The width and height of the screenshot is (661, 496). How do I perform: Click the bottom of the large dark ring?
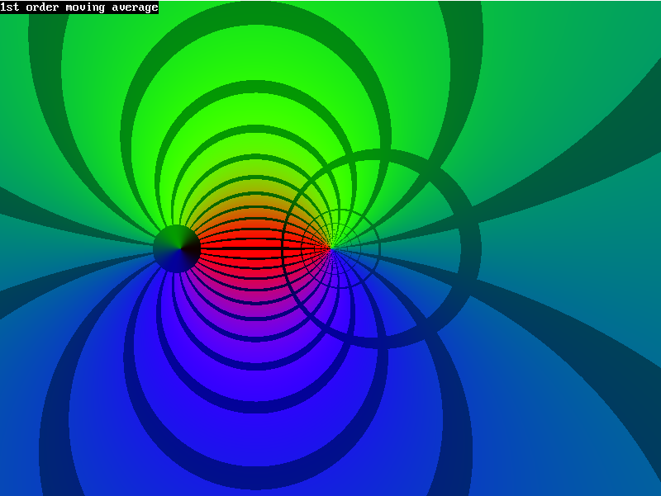tap(382, 342)
